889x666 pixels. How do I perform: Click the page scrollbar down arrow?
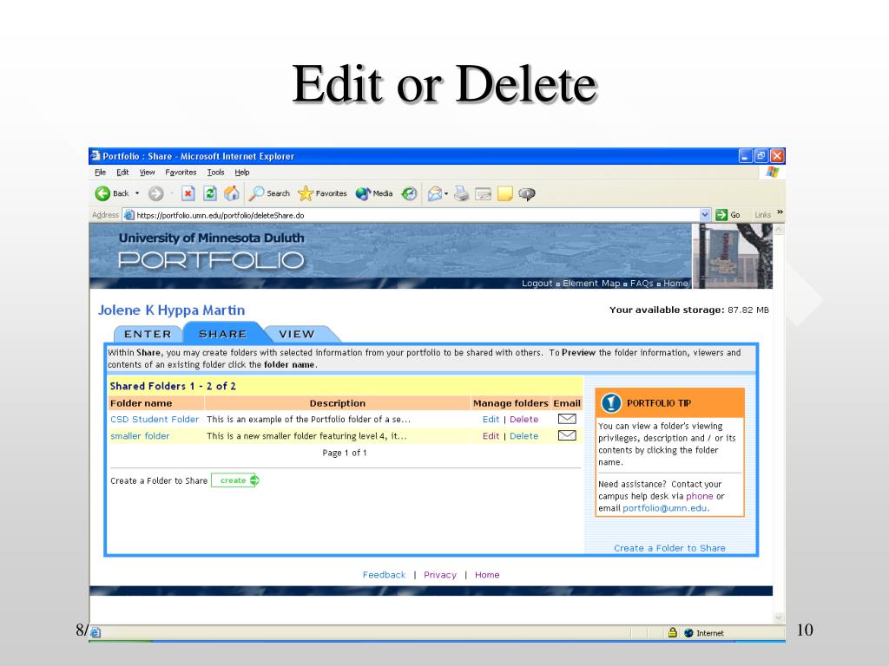pos(779,617)
